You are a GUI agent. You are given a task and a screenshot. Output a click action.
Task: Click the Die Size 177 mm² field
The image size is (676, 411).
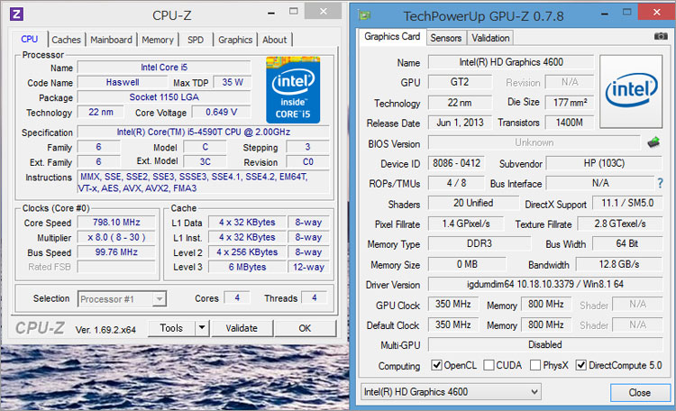coord(570,103)
